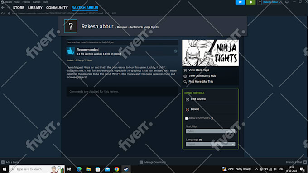Image resolution: width=308 pixels, height=173 pixels.
Task: Click the Find More Like This magnifier icon
Action: click(185, 82)
